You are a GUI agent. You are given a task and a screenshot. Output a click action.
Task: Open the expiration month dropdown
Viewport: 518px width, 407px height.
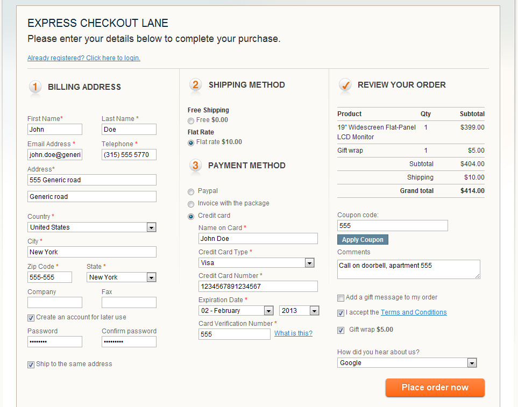click(x=236, y=311)
